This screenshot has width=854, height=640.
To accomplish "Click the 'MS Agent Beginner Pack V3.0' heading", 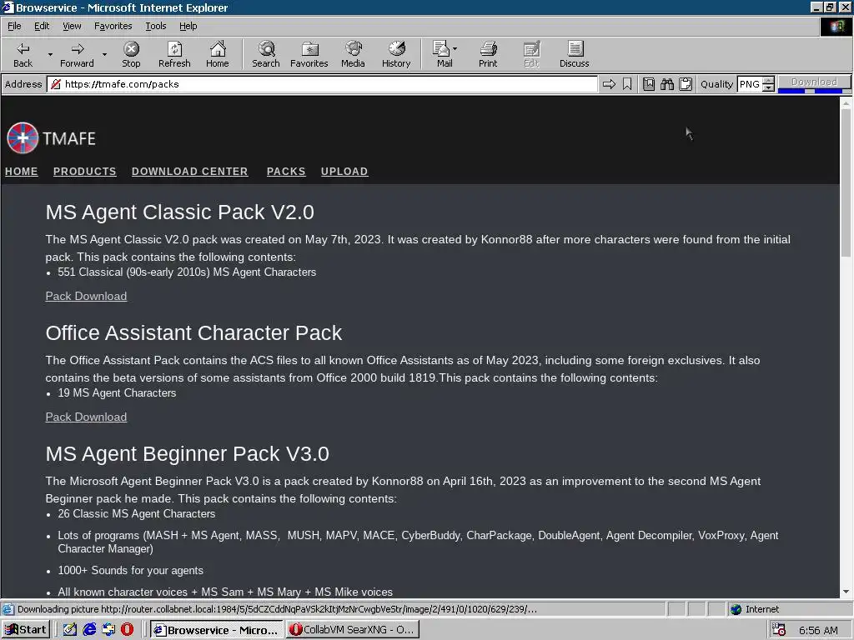I will [x=188, y=453].
